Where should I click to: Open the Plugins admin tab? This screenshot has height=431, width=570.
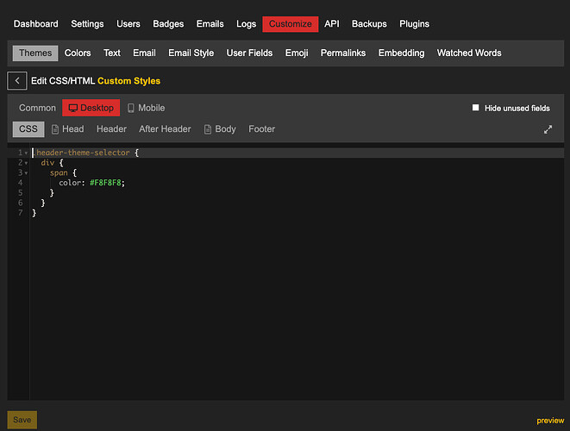click(x=415, y=24)
